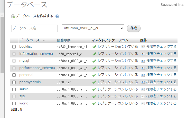187x118 pixels.
Task: Click privileges icon in information_schema row
Action: pyautogui.click(x=143, y=54)
